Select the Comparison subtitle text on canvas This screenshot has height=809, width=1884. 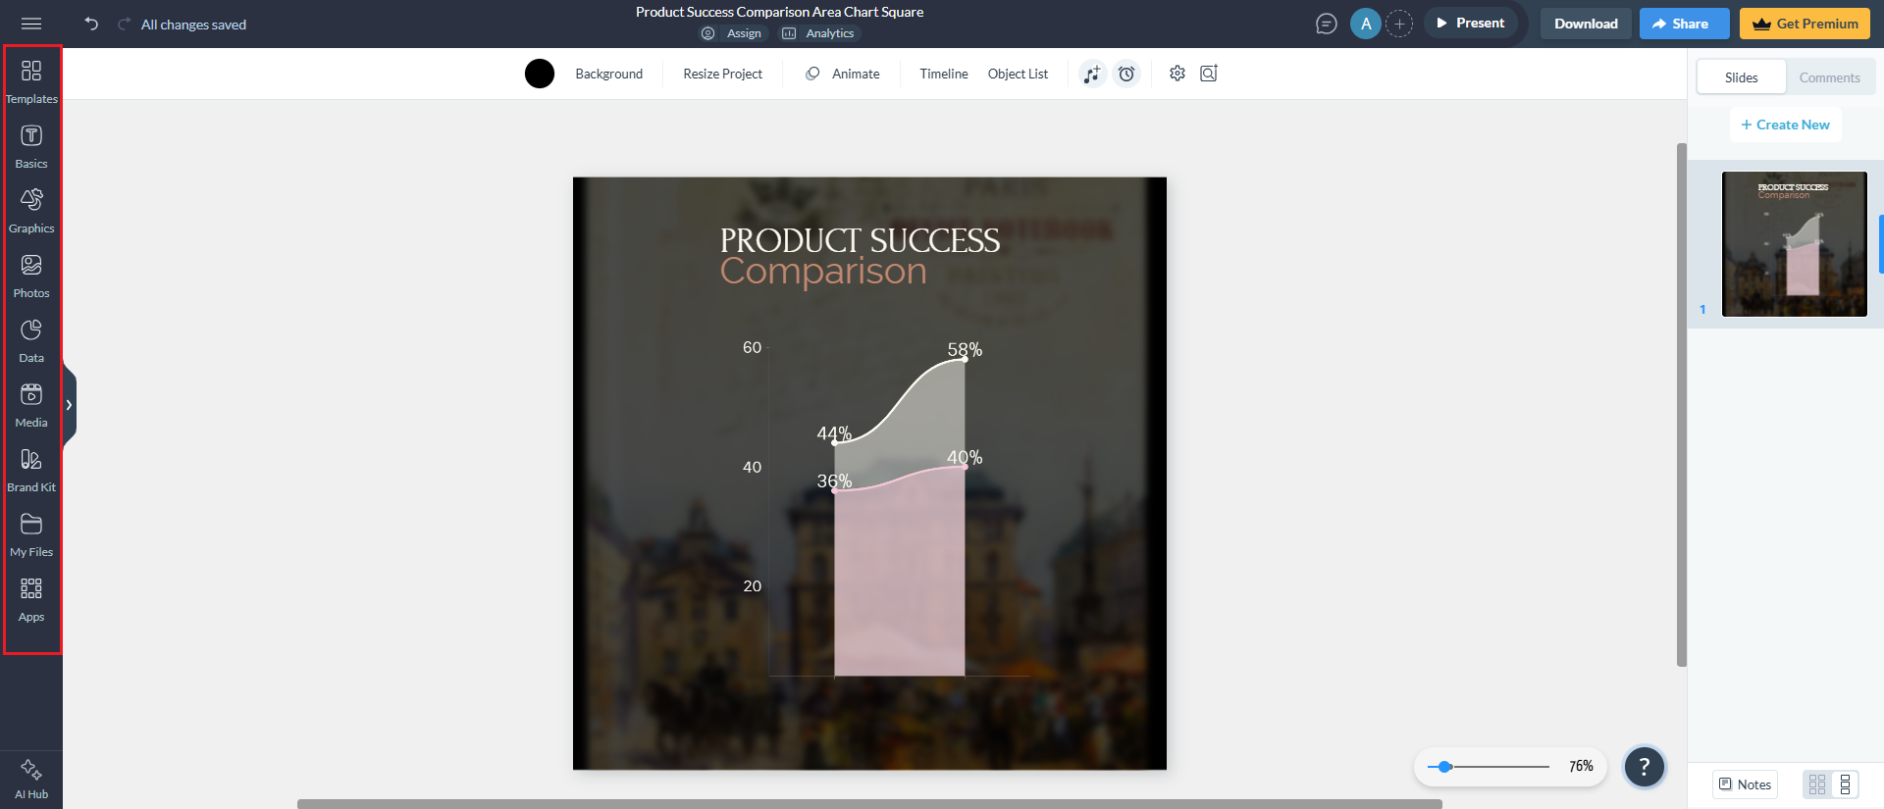click(x=823, y=272)
